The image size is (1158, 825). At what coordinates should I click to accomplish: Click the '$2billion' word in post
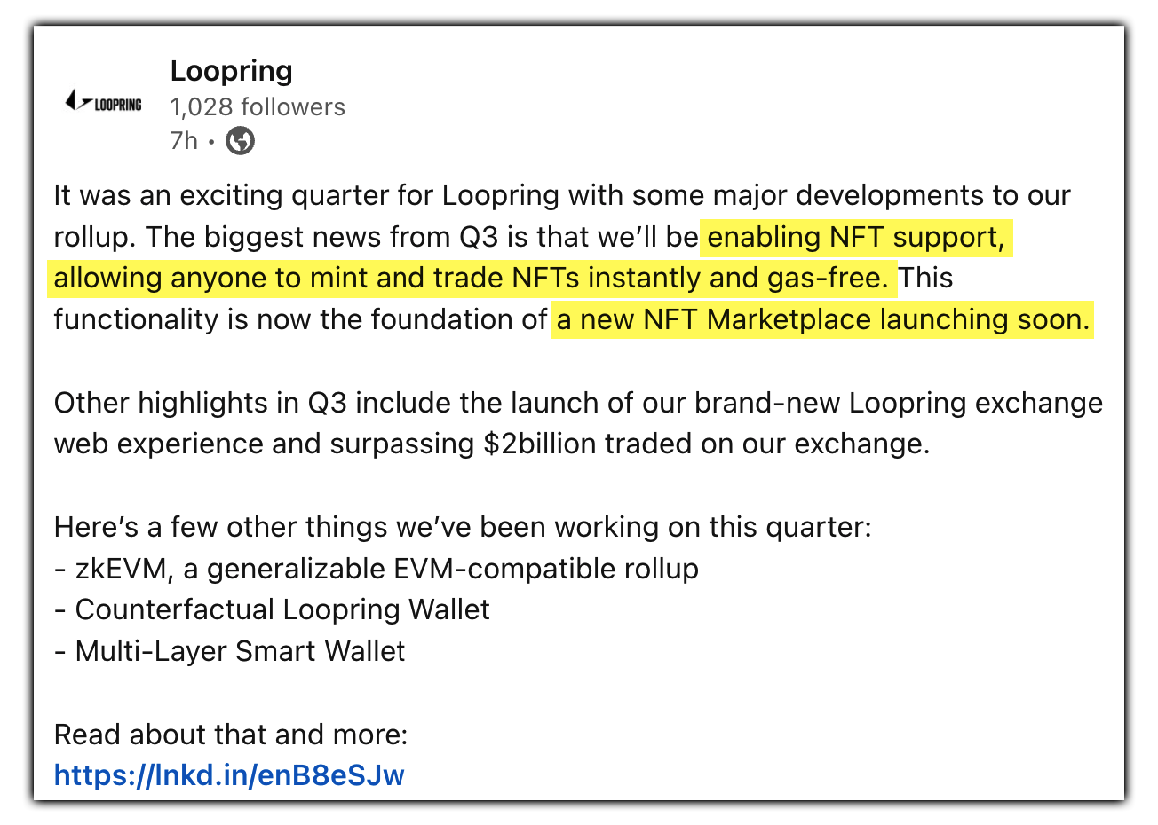pos(540,444)
